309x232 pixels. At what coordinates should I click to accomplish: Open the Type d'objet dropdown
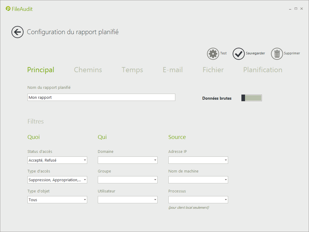pyautogui.click(x=57, y=200)
